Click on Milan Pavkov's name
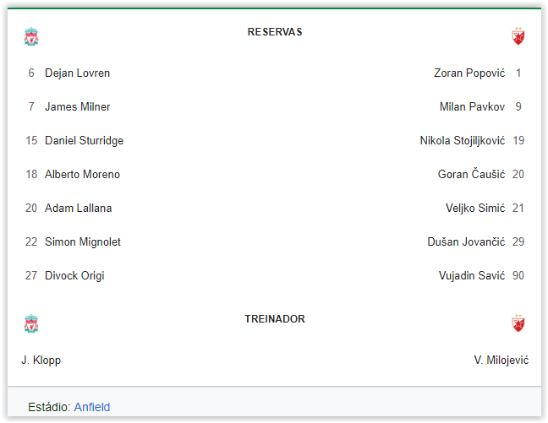Viewport: 548px width, 423px height. (472, 106)
